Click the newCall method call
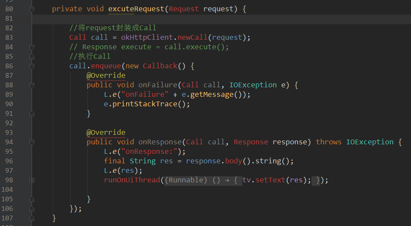This screenshot has height=226, width=411. click(193, 38)
